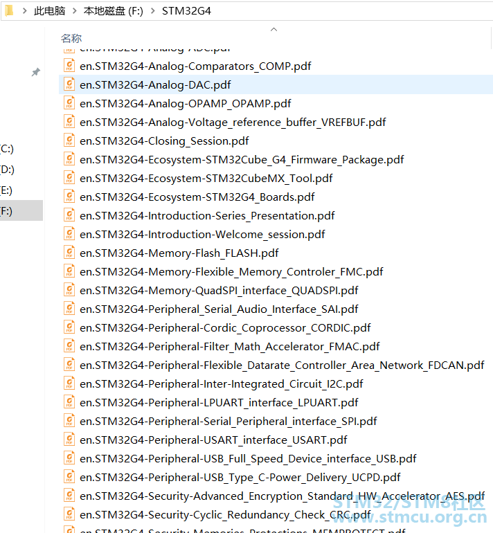493x533 pixels.
Task: Click PDF icon of Cyclic_Redundancy_Check_CRC file
Action: (x=69, y=514)
